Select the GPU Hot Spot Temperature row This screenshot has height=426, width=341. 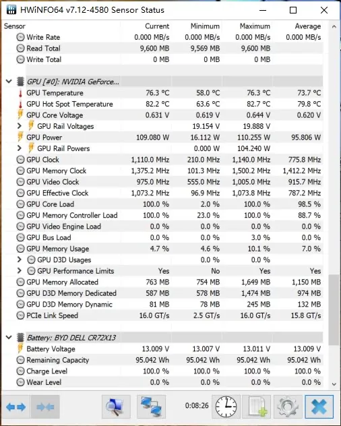[163, 104]
